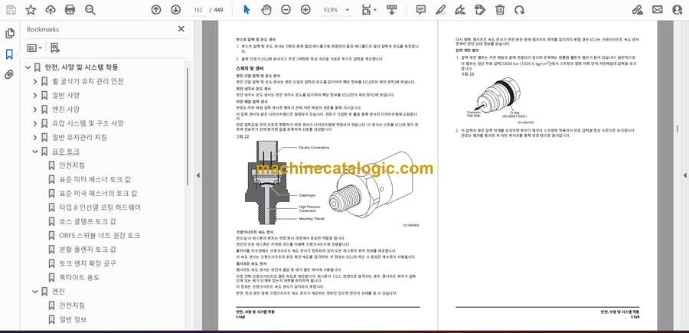Open the Attachments paperclip panel

click(10, 75)
